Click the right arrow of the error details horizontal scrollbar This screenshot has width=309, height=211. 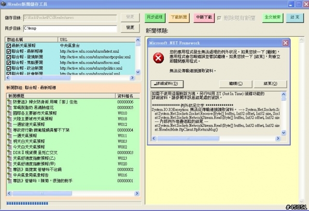pos(278,138)
